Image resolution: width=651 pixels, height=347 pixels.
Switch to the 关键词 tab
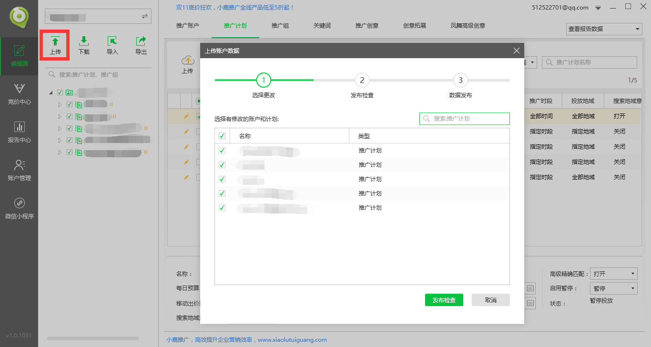pyautogui.click(x=322, y=26)
